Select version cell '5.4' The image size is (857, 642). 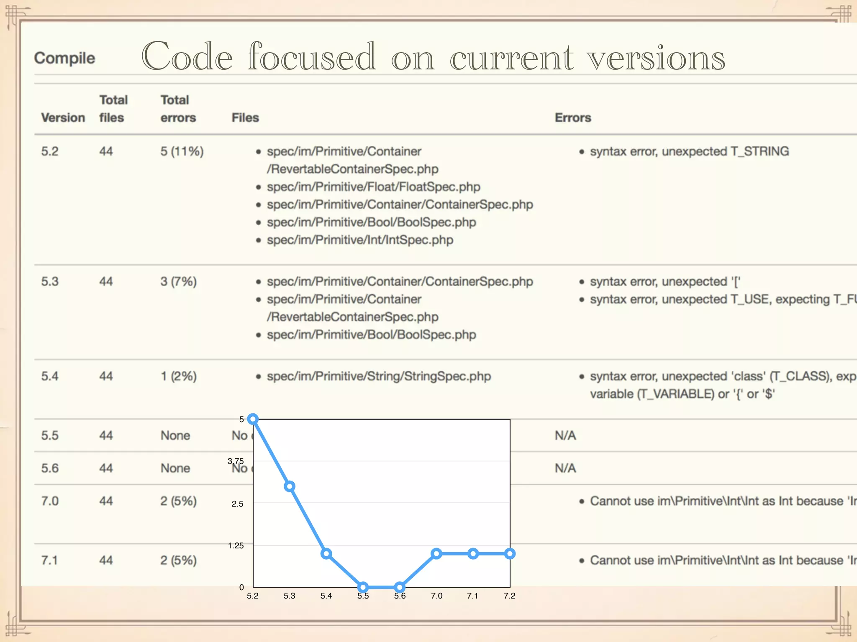(50, 376)
